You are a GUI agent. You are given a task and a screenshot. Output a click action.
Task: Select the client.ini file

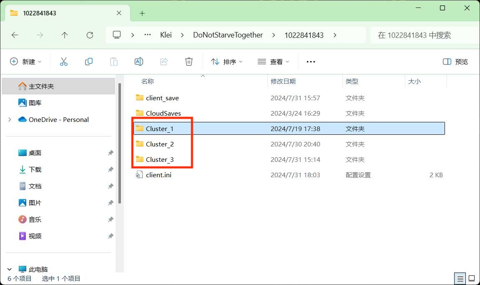pos(289,175)
